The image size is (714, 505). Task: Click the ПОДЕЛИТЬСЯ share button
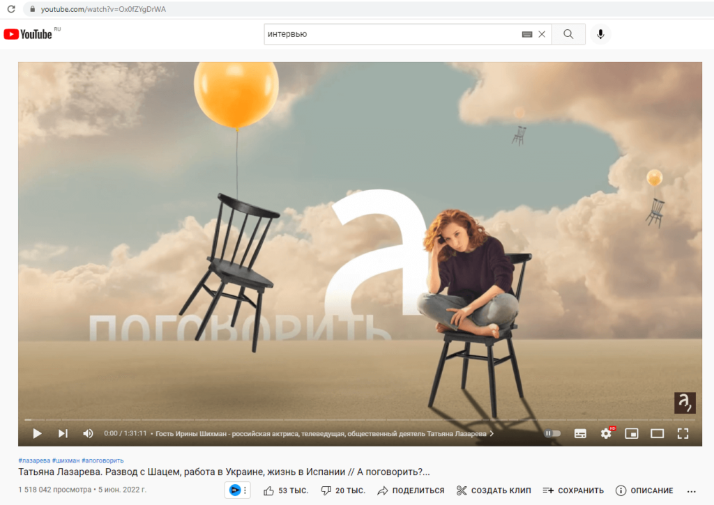pos(410,490)
